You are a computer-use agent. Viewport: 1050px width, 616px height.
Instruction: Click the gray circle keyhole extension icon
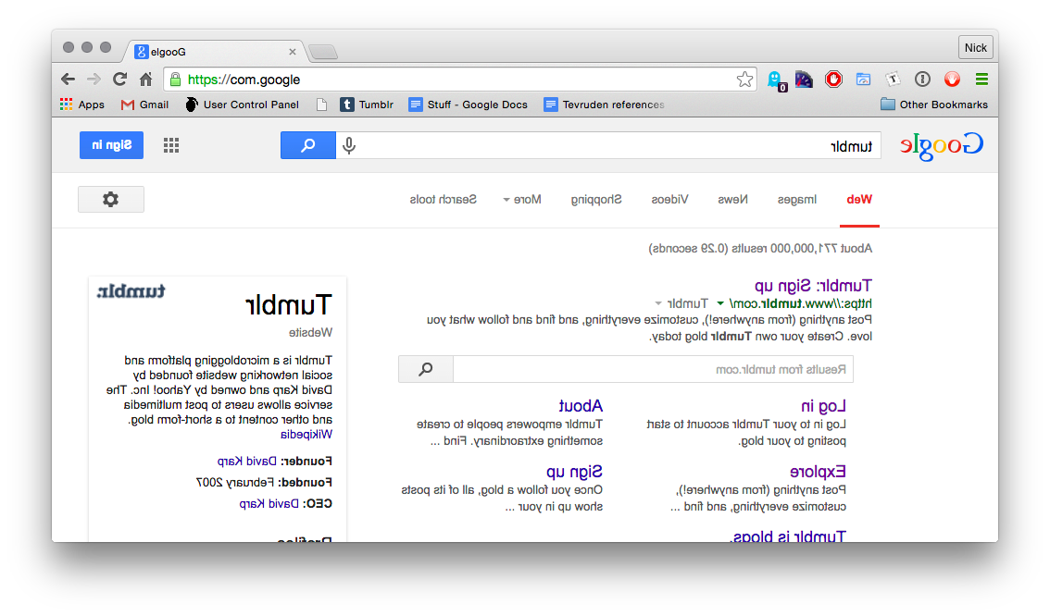click(922, 80)
